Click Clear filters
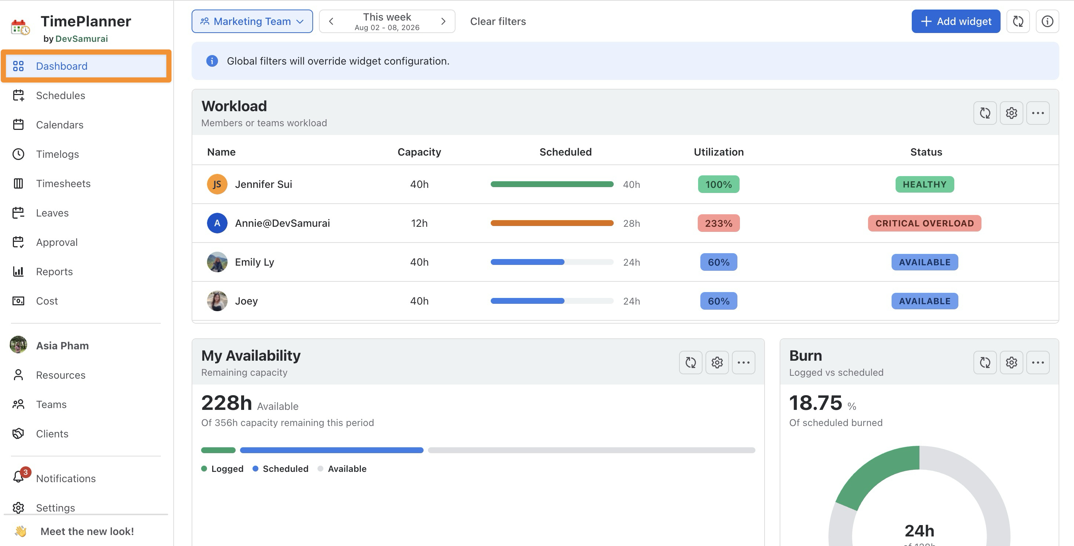 (498, 21)
